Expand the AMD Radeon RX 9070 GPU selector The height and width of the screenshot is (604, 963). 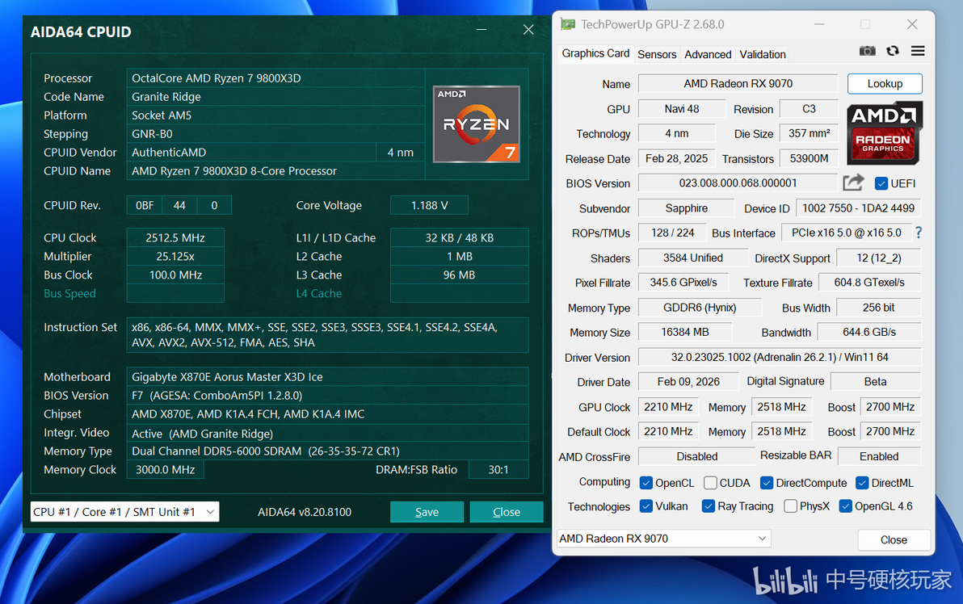click(x=663, y=539)
